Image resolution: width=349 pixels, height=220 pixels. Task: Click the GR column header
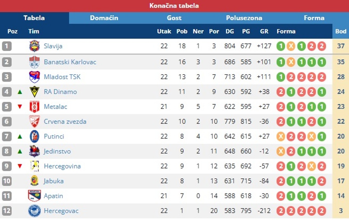(264, 31)
